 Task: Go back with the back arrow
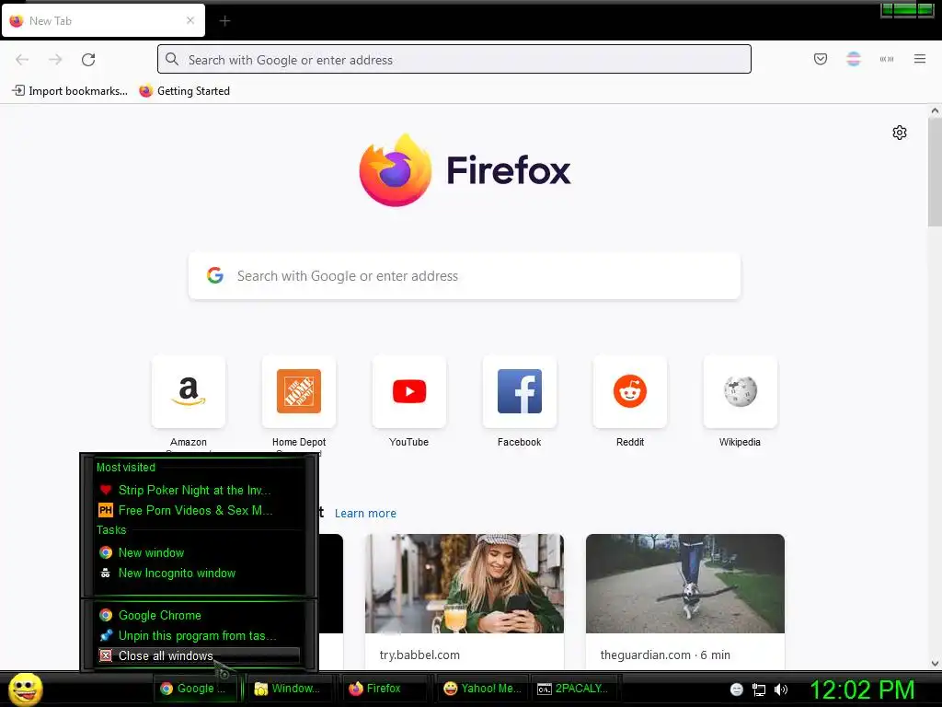pos(22,60)
